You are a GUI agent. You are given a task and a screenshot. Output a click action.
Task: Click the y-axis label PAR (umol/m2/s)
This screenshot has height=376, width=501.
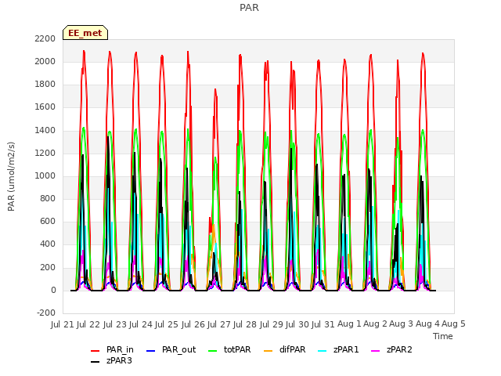(x=11, y=176)
